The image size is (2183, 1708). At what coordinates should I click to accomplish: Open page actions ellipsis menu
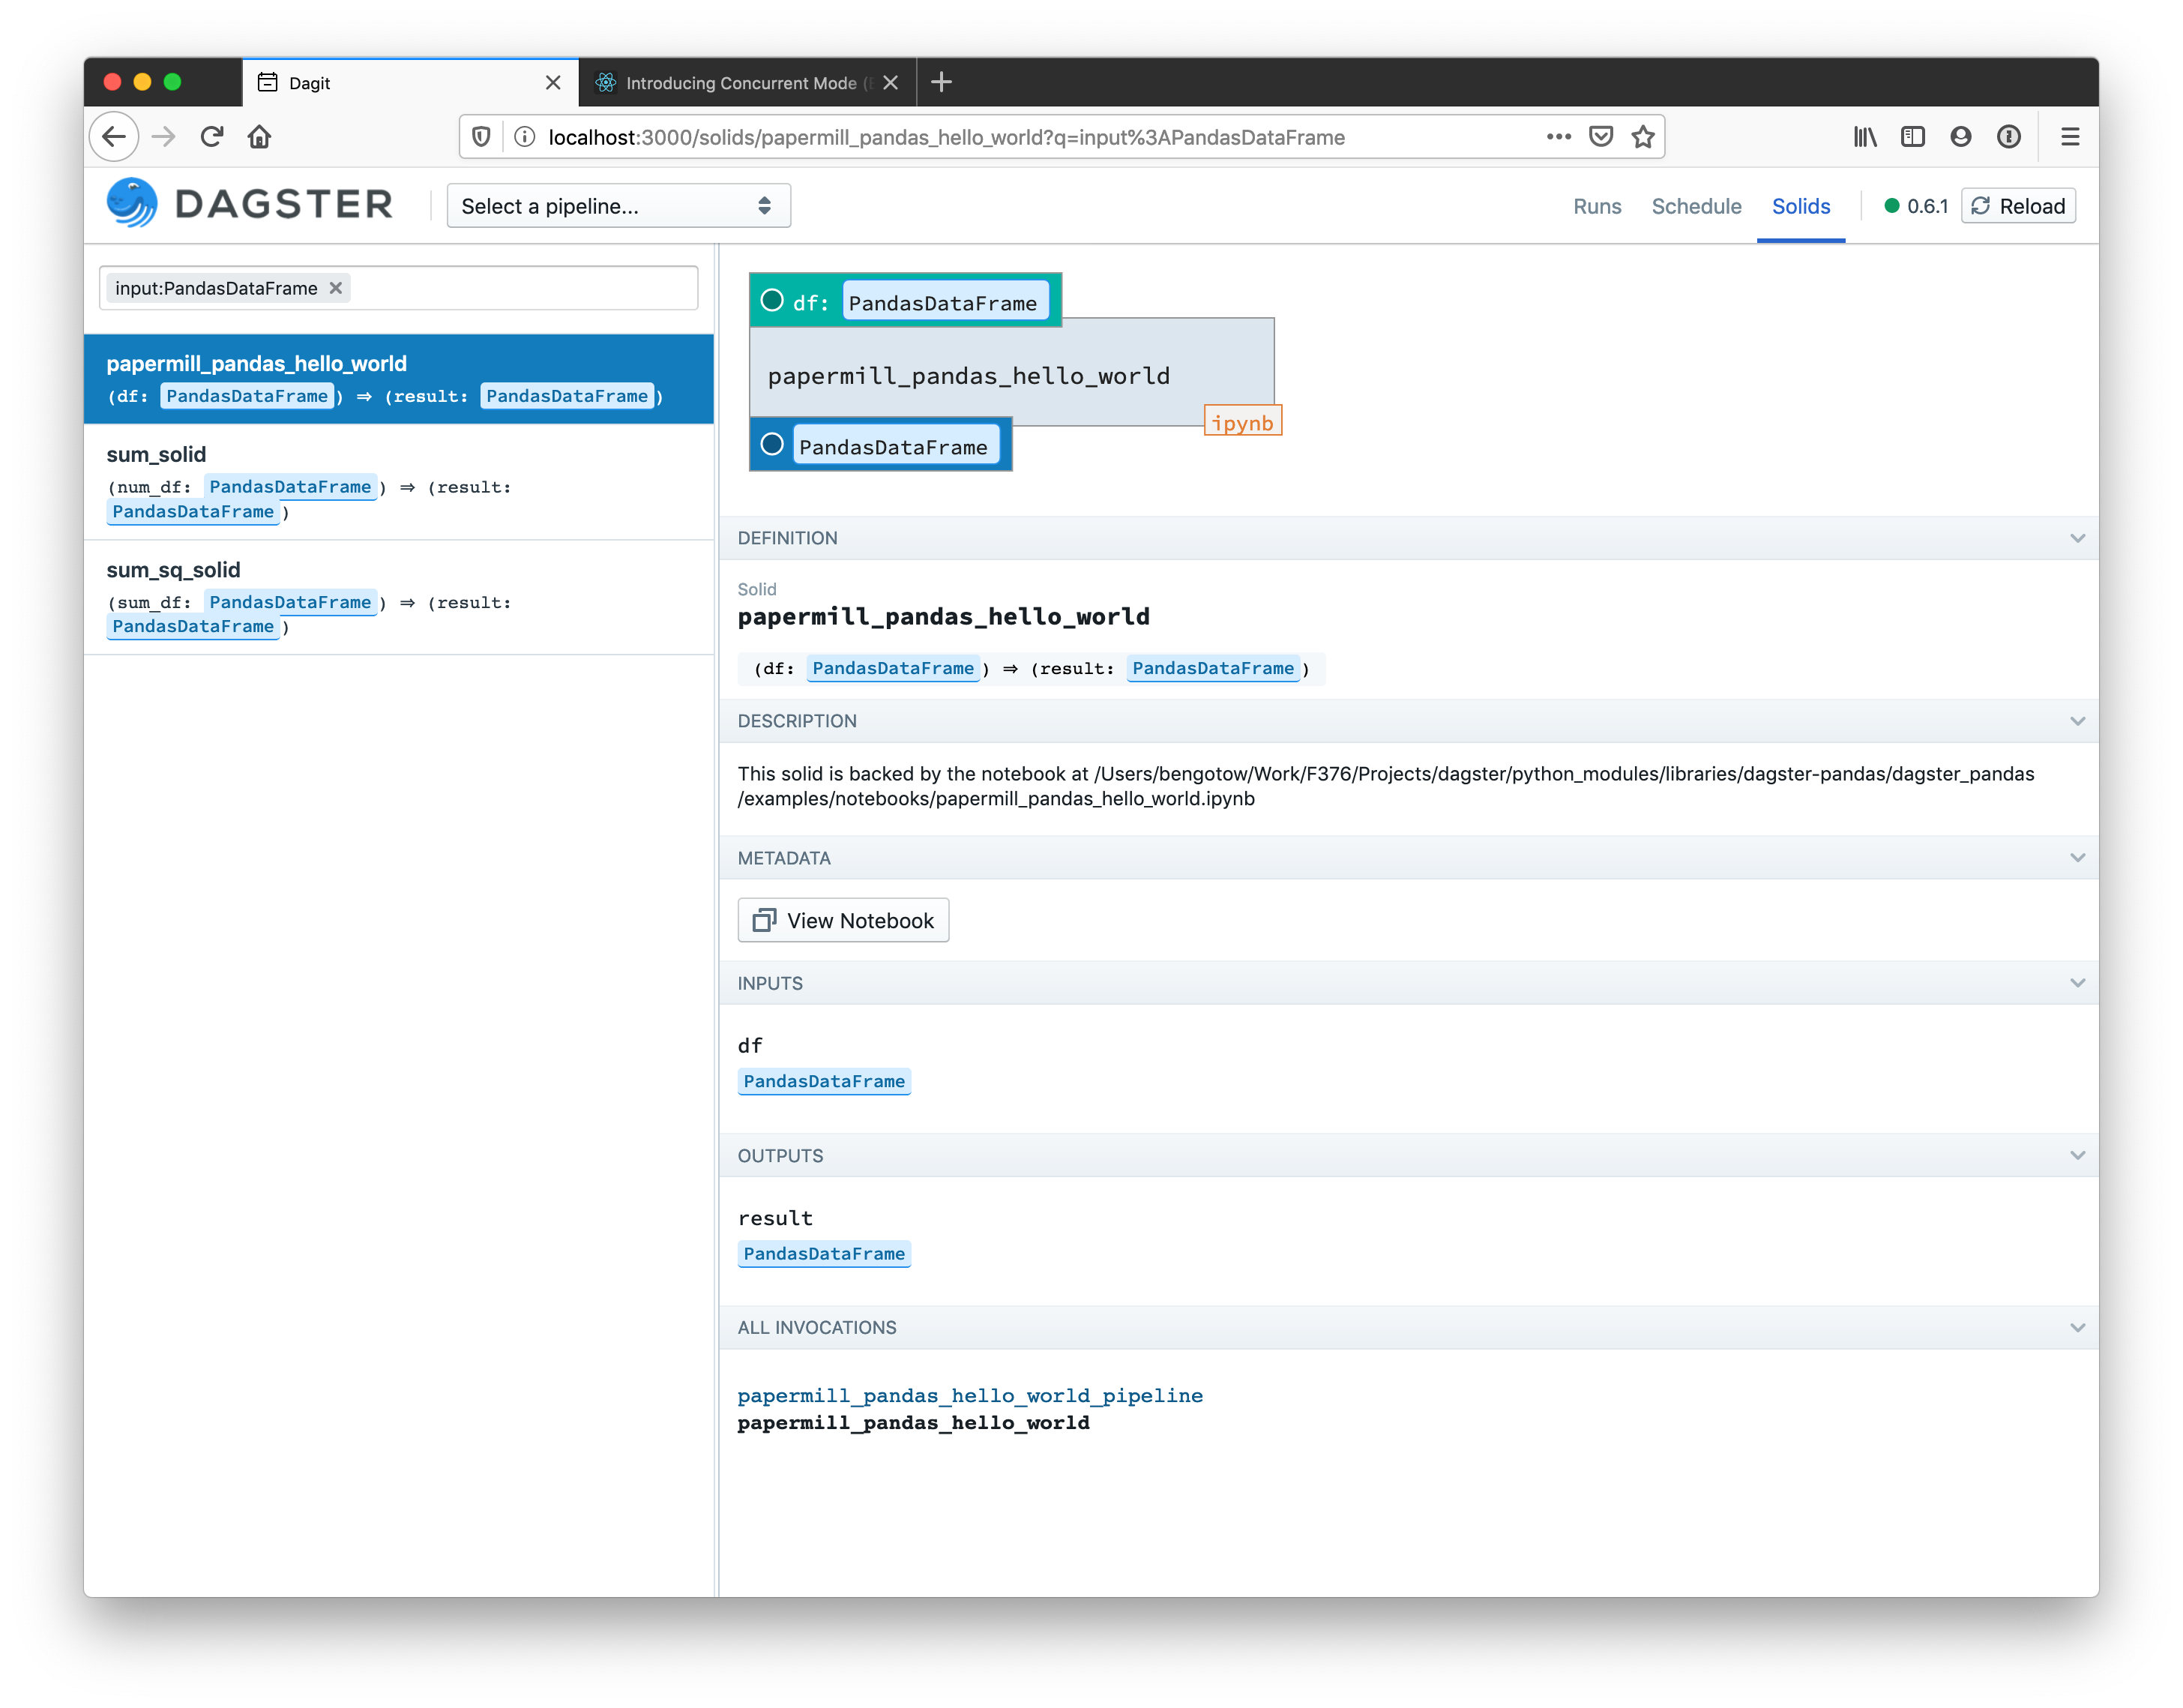(1559, 137)
